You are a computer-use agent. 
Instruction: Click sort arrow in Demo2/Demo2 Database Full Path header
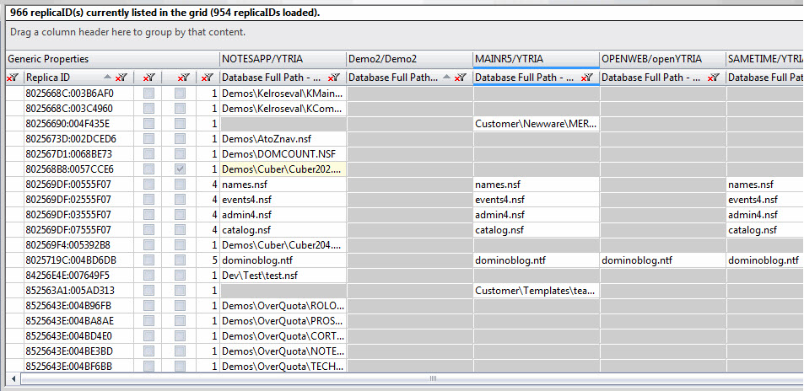click(445, 78)
